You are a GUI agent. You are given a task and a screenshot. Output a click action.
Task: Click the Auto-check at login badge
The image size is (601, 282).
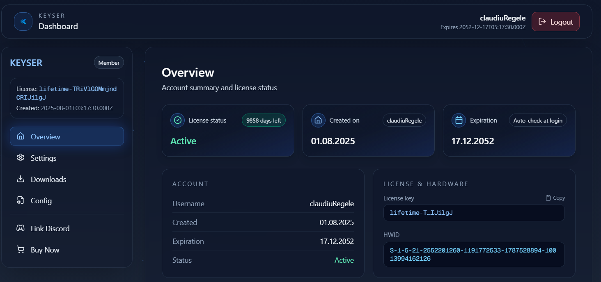[538, 121]
